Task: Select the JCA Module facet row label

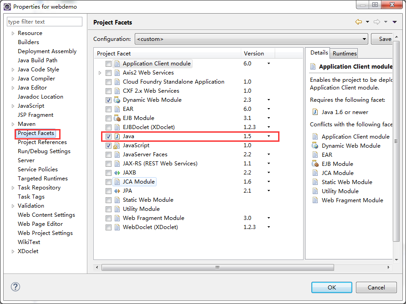Action: click(138, 182)
